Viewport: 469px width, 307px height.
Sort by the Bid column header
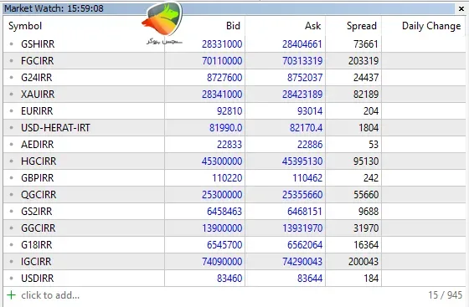pos(233,26)
